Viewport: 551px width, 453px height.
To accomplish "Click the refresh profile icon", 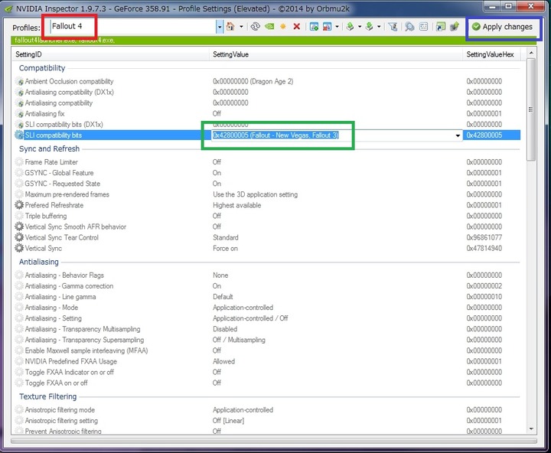I will pos(256,26).
